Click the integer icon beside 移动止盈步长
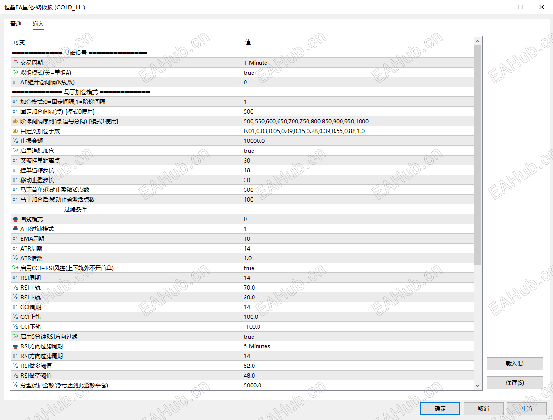 pyautogui.click(x=15, y=180)
